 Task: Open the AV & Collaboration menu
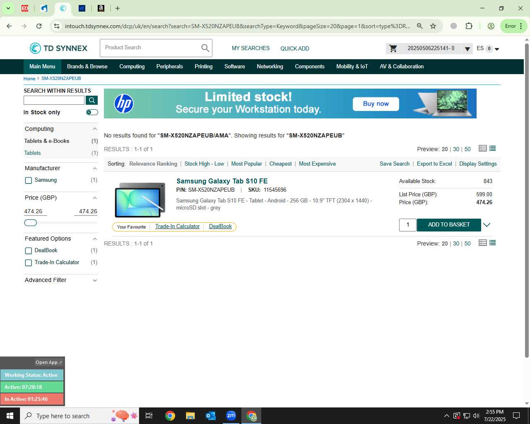pyautogui.click(x=402, y=66)
